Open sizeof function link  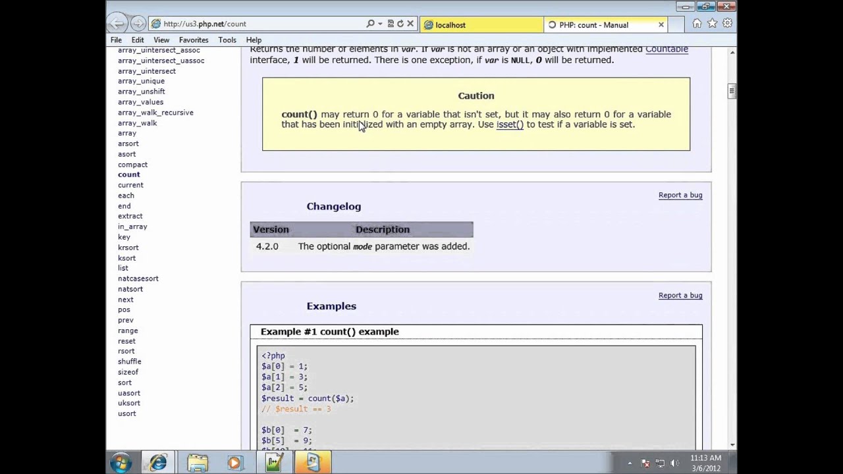(x=128, y=372)
